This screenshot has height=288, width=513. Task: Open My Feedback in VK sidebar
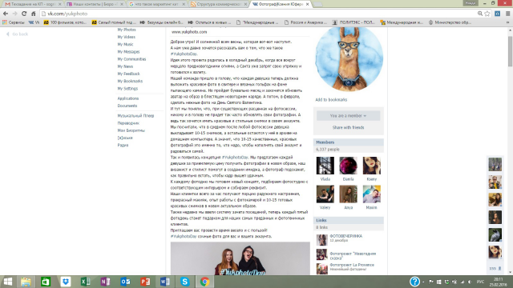(x=128, y=74)
